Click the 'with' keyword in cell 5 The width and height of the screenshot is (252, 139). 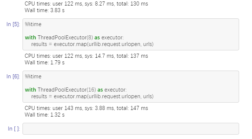click(x=31, y=38)
